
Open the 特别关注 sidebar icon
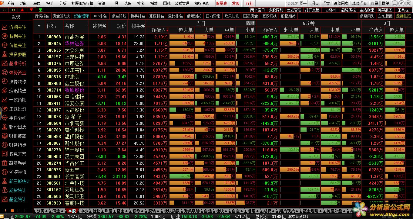[5, 36]
